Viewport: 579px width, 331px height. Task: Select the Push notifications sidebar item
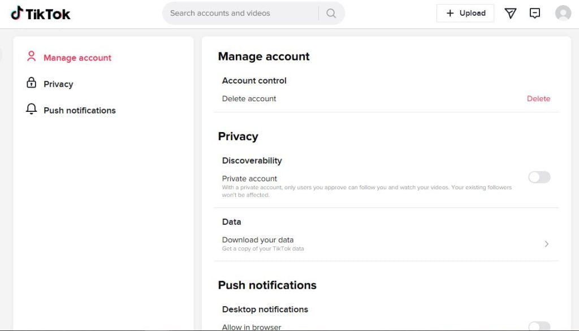[x=80, y=110]
